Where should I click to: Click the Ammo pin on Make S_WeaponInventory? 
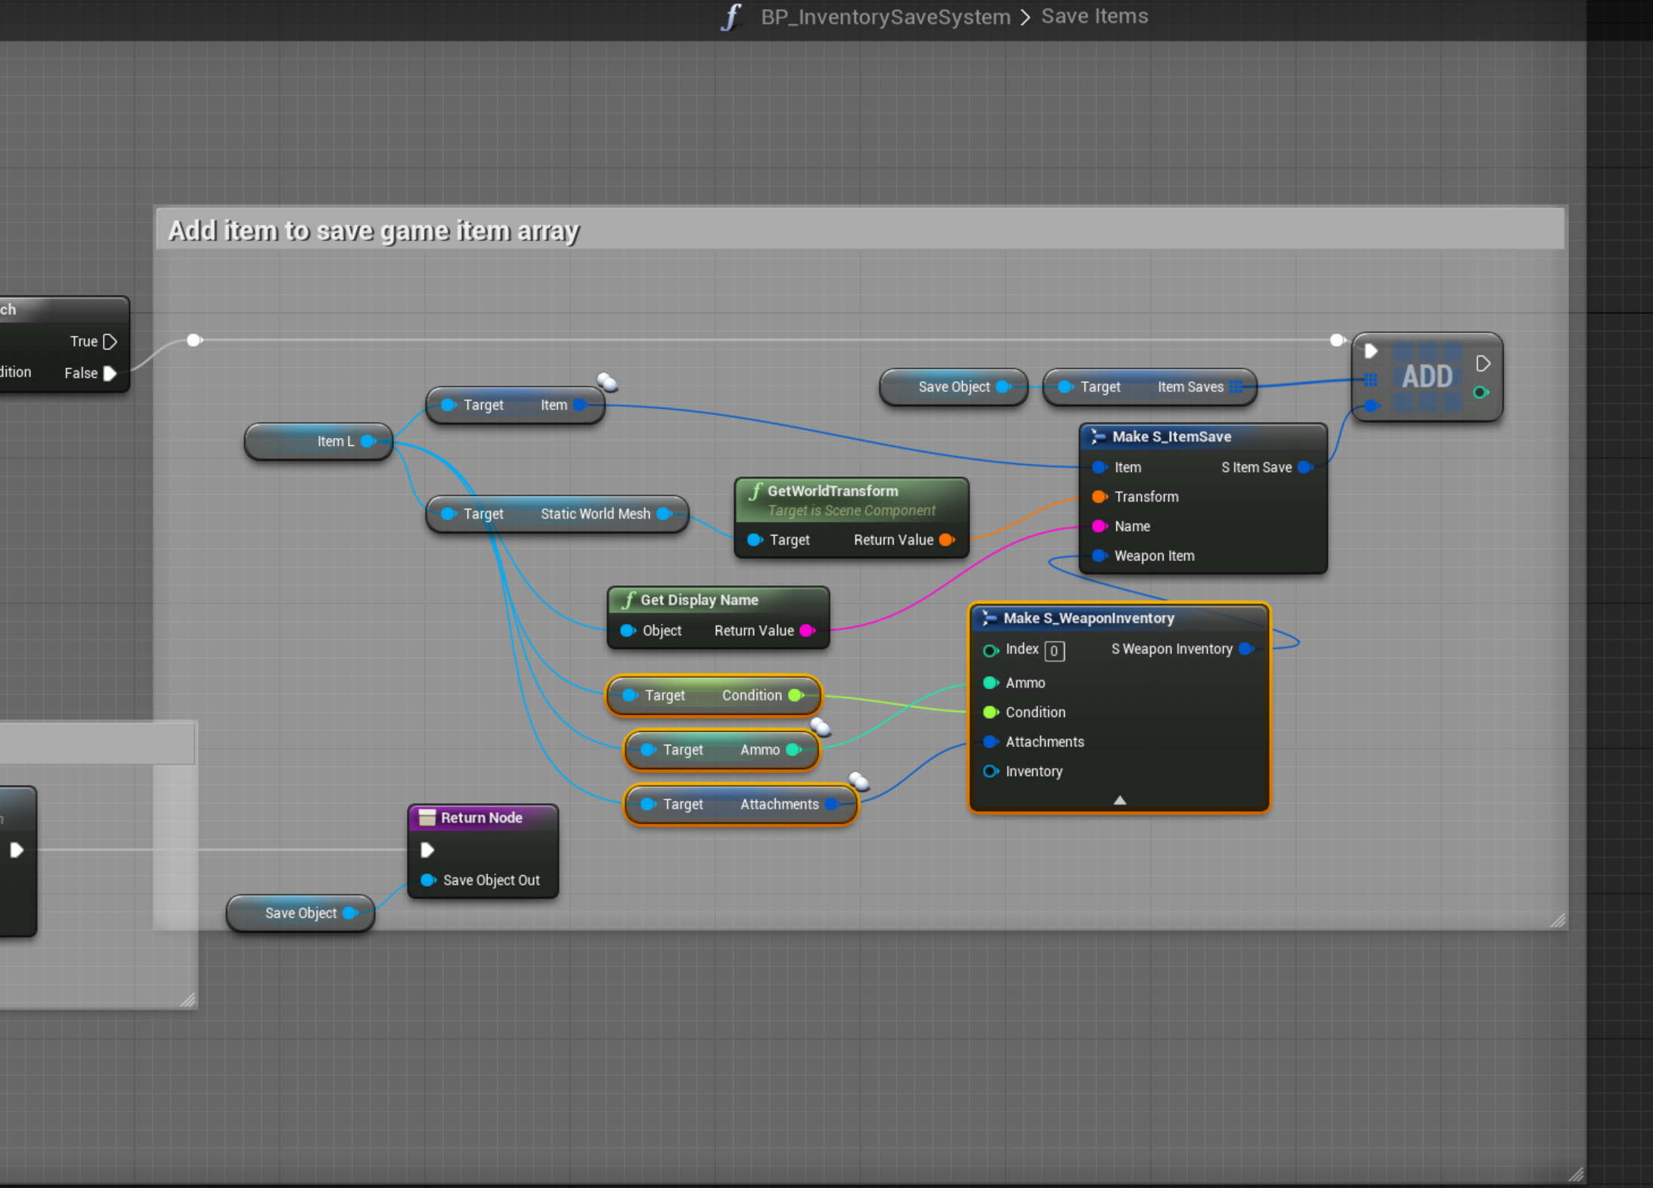tap(990, 683)
